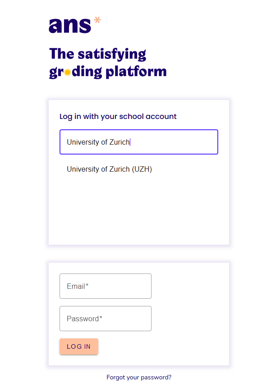Click the word "platform" in the tagline
This screenshot has height=392, width=271.
tap(136, 72)
